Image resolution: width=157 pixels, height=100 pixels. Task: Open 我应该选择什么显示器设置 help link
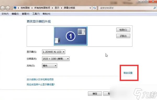pyautogui.click(x=41, y=85)
